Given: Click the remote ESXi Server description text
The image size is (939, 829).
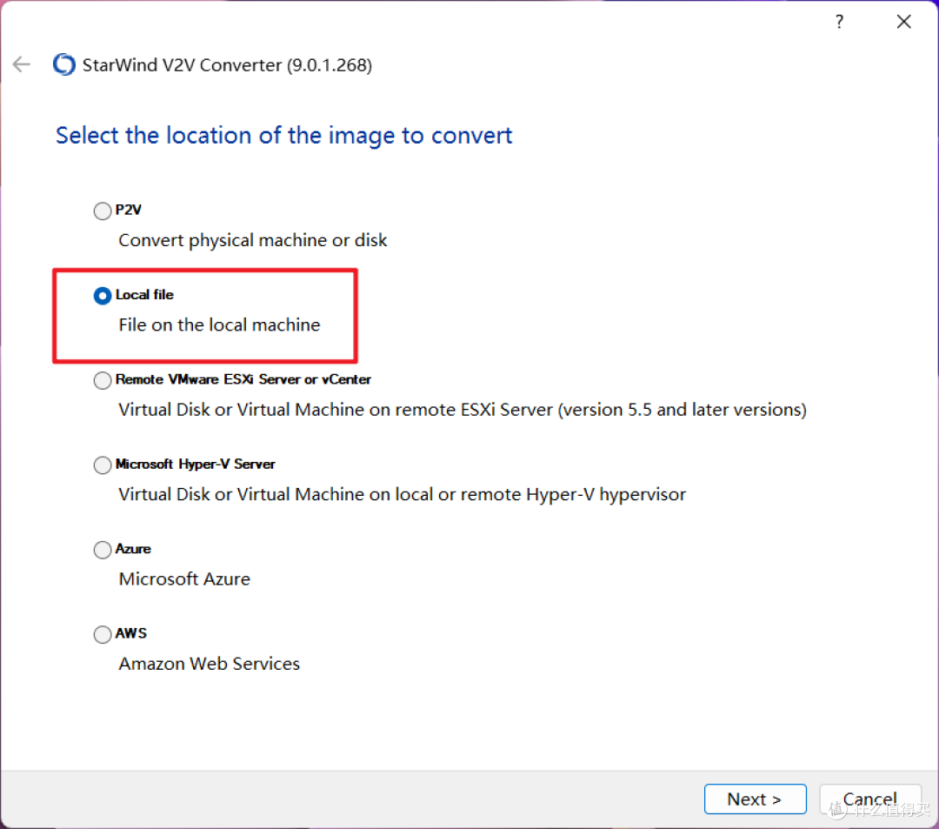Looking at the screenshot, I should click(x=463, y=410).
